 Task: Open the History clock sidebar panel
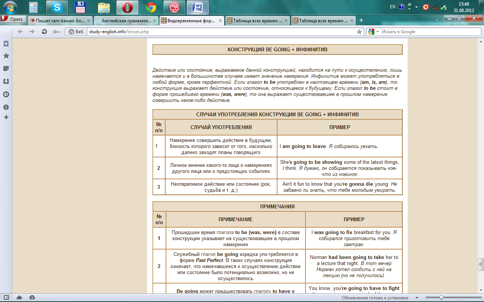point(6,94)
